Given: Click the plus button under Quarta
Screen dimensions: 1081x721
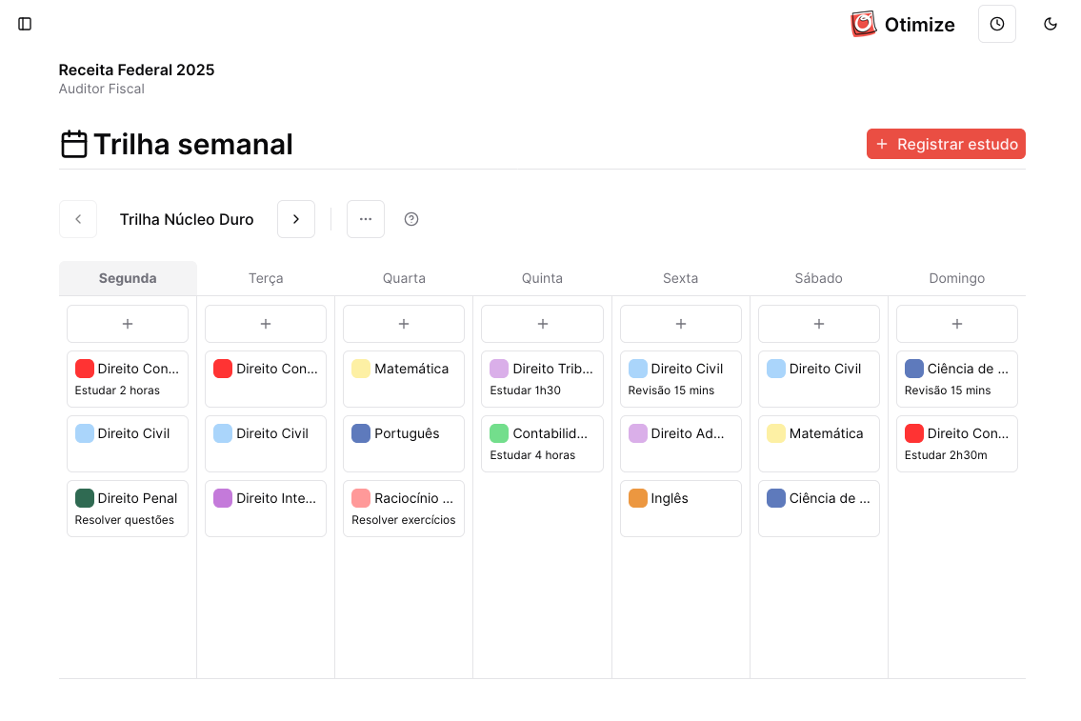Looking at the screenshot, I should click(x=404, y=324).
